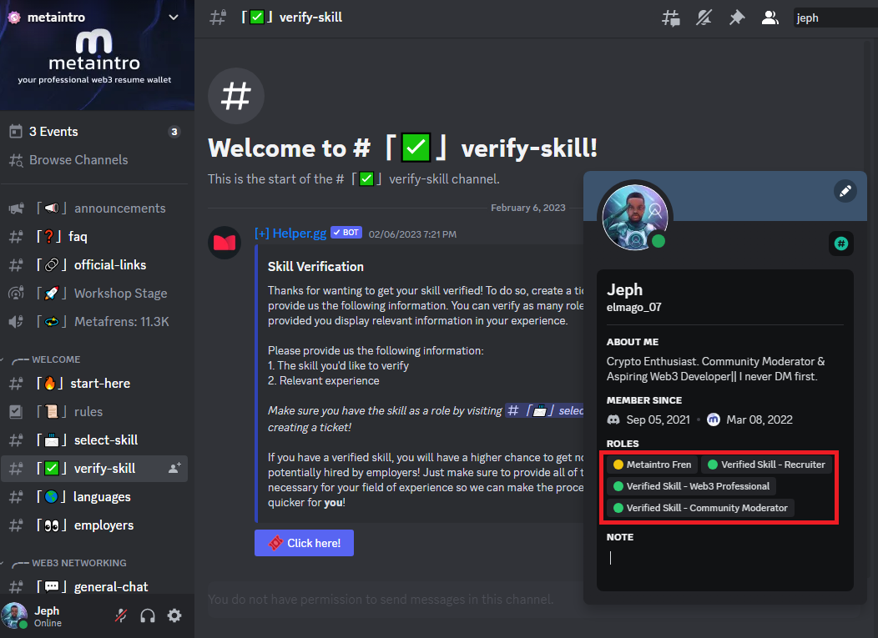This screenshot has height=638, width=878.
Task: Click the events count badge '3'
Action: point(174,132)
